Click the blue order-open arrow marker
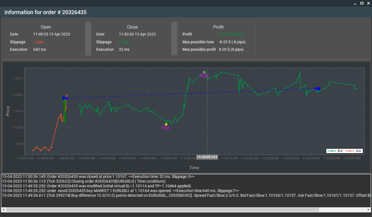 pyautogui.click(x=65, y=98)
